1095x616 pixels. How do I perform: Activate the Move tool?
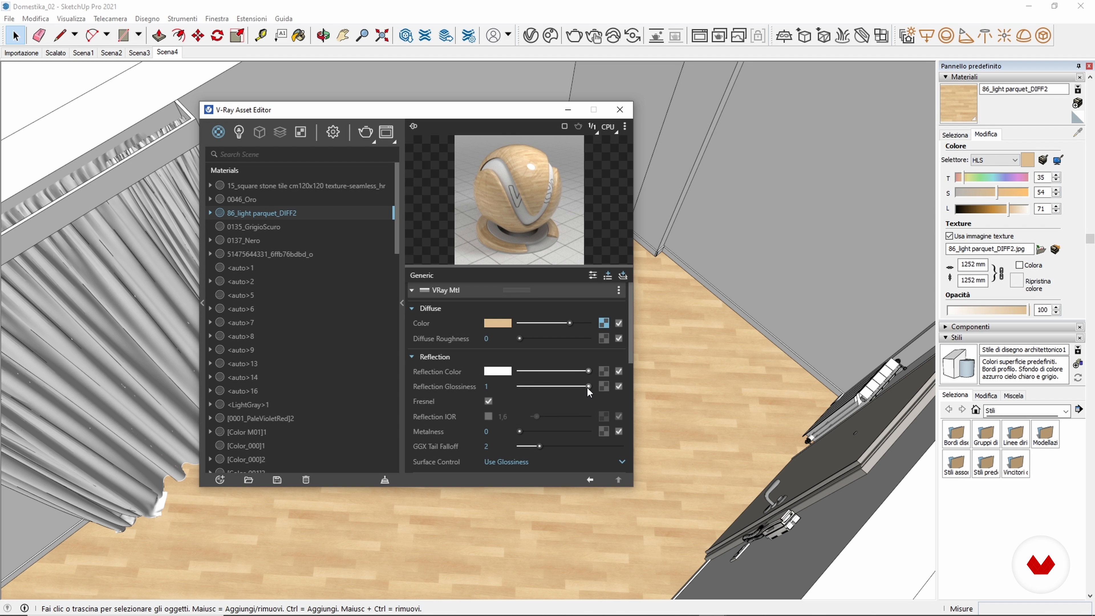click(198, 36)
